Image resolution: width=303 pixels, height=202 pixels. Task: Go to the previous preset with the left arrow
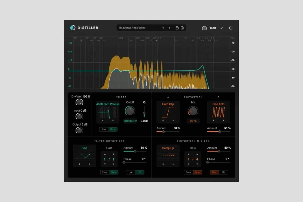pyautogui.click(x=163, y=28)
